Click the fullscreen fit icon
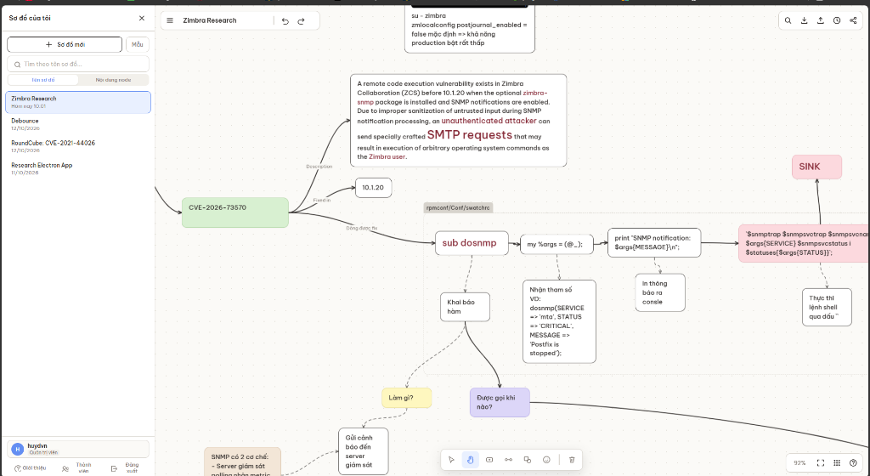 click(x=821, y=462)
